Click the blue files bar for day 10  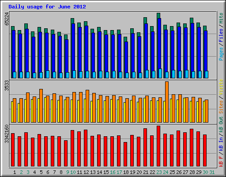(73, 50)
